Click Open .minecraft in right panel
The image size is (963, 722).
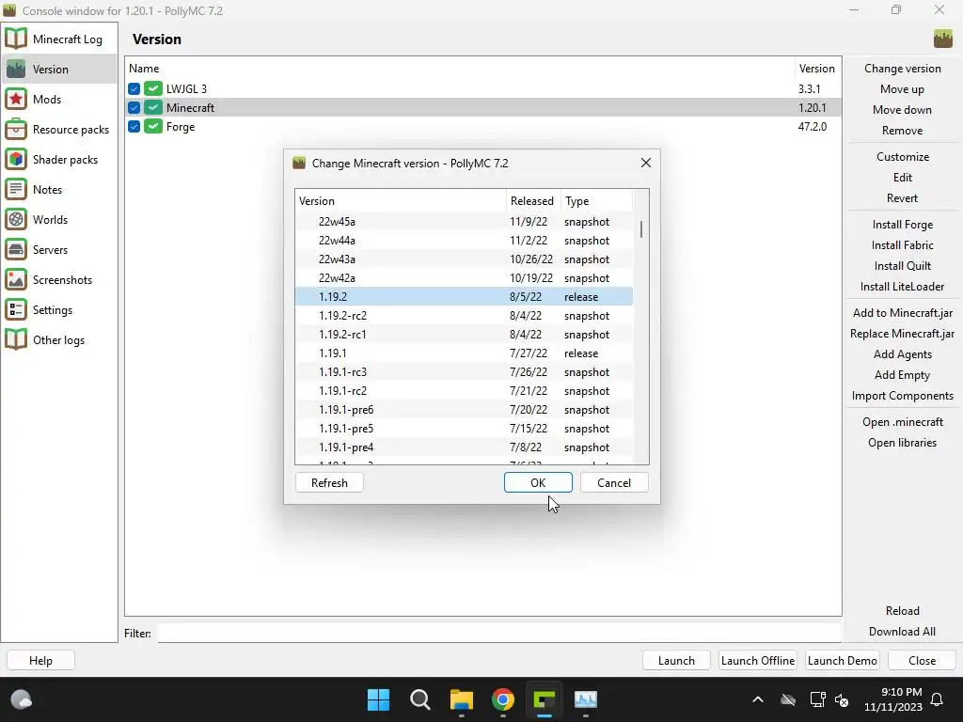(x=902, y=422)
